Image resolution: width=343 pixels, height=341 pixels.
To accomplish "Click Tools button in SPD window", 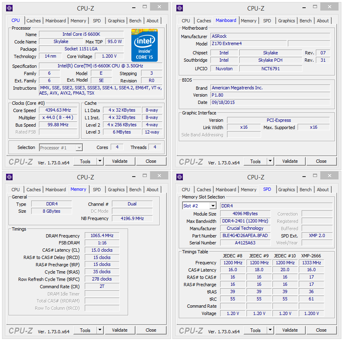I will (255, 330).
